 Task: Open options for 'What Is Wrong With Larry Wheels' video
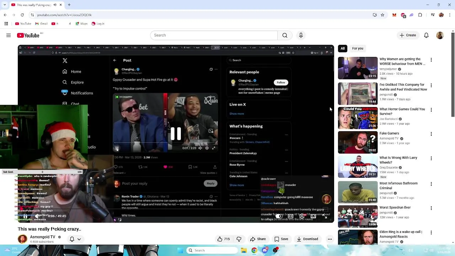coord(431,158)
